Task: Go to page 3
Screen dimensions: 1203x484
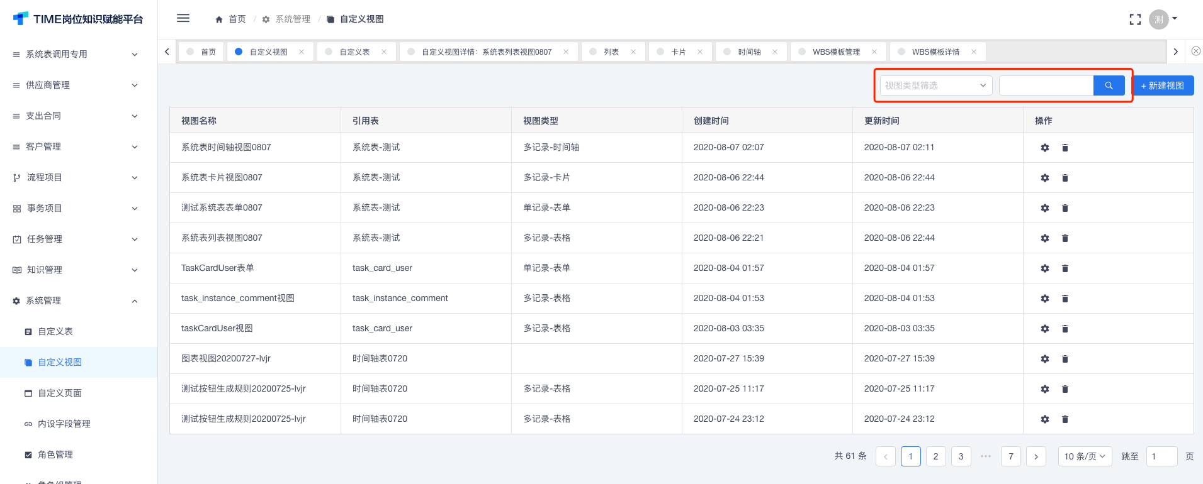Action: (961, 456)
